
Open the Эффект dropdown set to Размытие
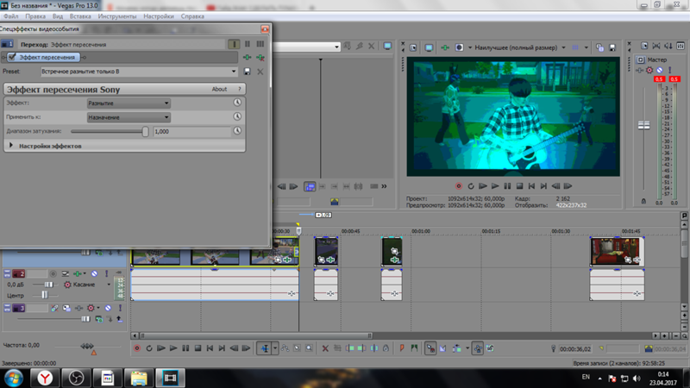click(128, 103)
